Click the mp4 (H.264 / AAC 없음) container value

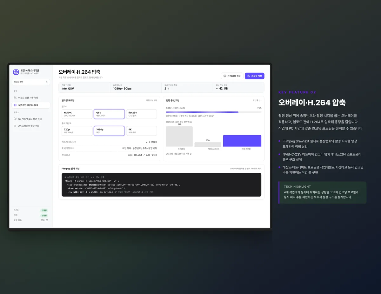click(142, 155)
